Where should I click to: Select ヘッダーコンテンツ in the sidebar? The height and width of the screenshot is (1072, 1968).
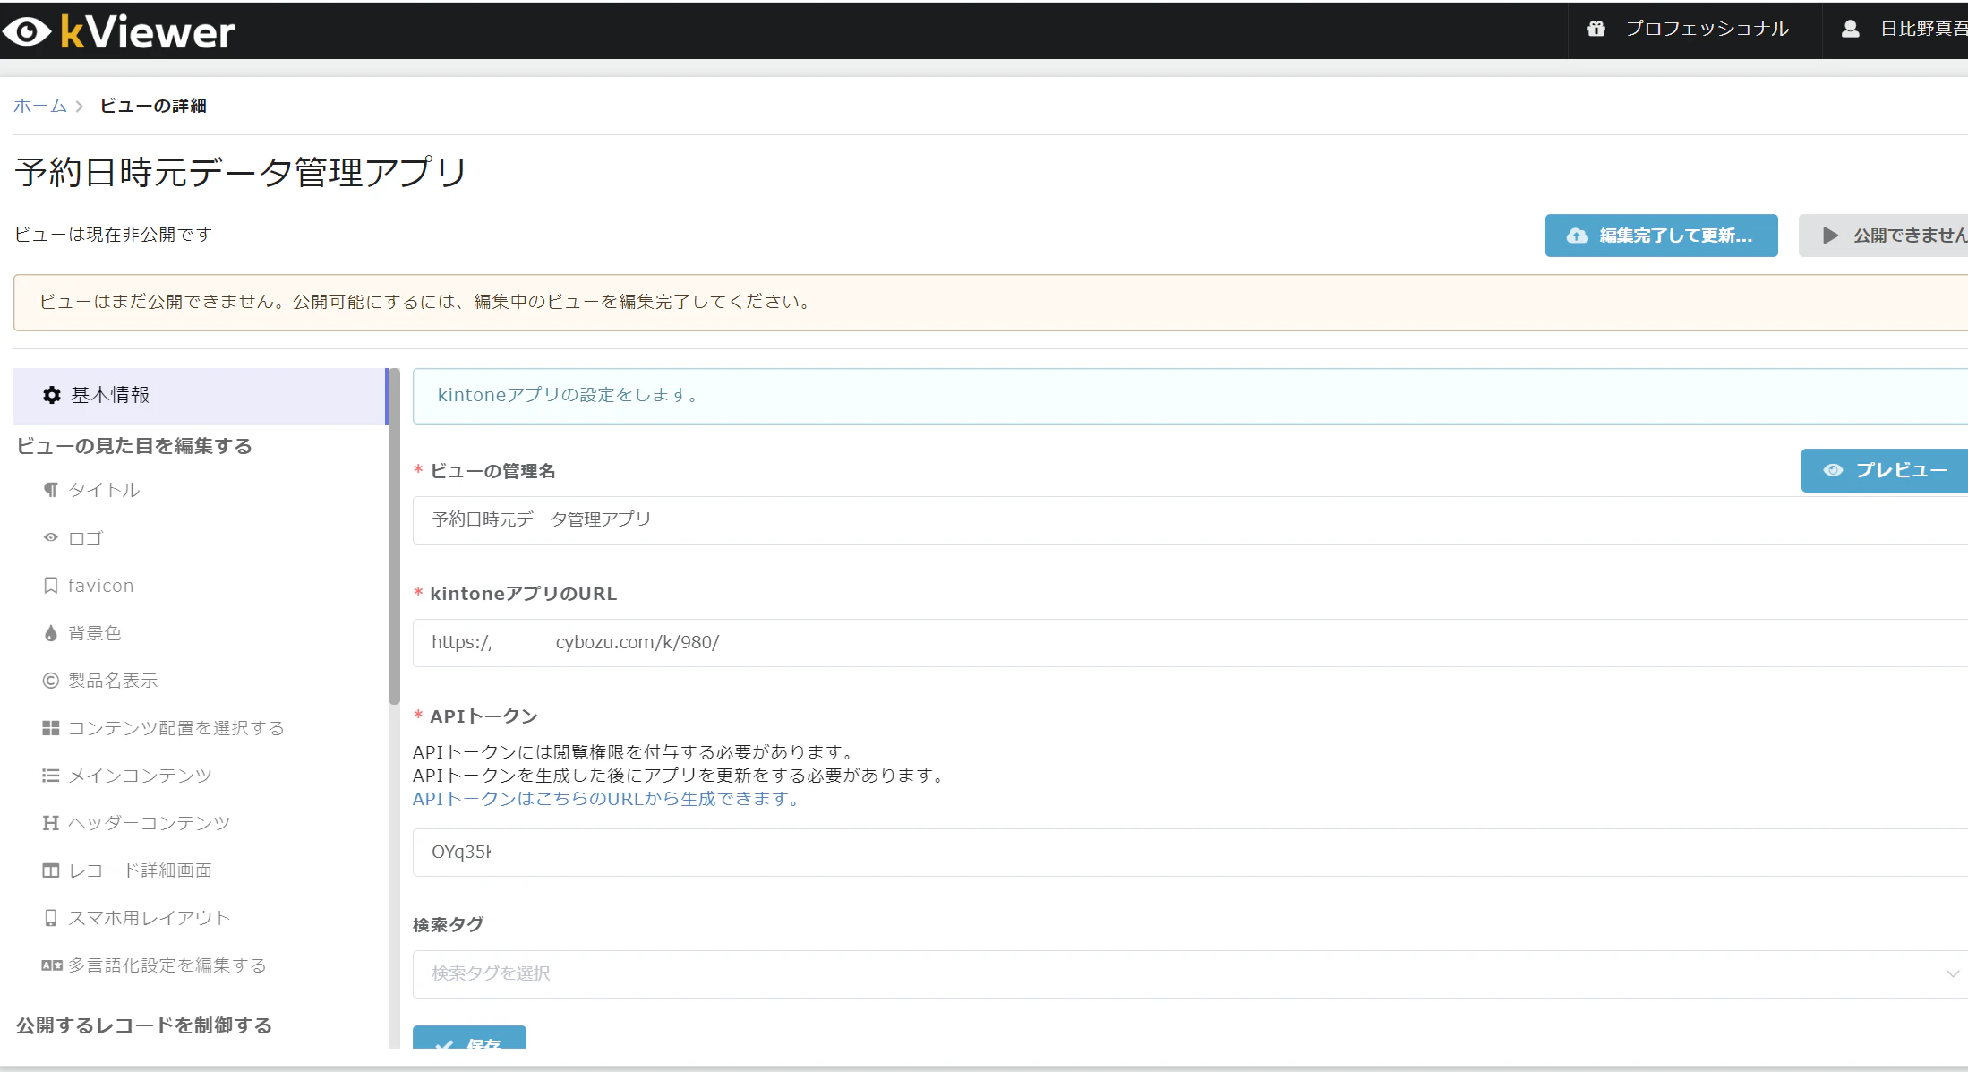tap(149, 823)
